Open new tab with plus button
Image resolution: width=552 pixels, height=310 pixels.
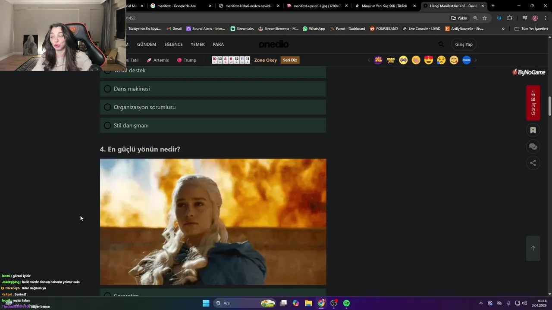[x=493, y=6]
